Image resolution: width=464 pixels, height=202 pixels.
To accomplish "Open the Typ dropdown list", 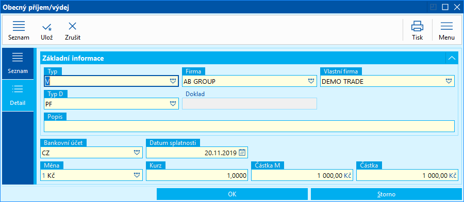I will point(173,81).
